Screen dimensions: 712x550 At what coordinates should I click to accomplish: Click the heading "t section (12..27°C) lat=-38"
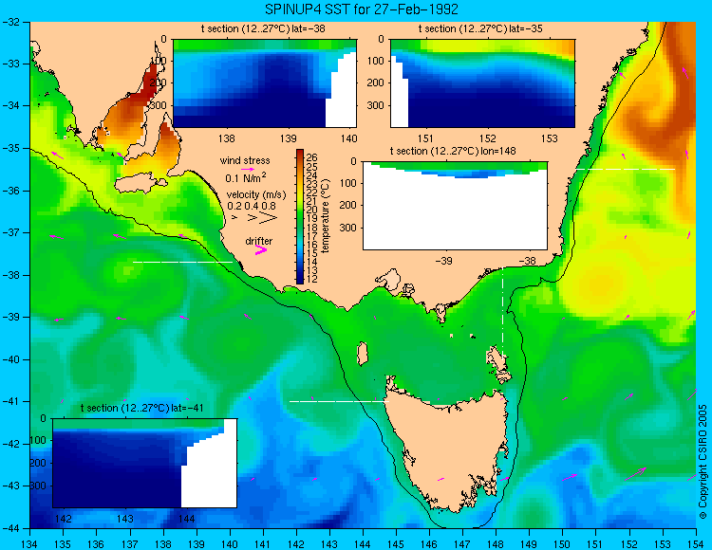pyautogui.click(x=263, y=29)
